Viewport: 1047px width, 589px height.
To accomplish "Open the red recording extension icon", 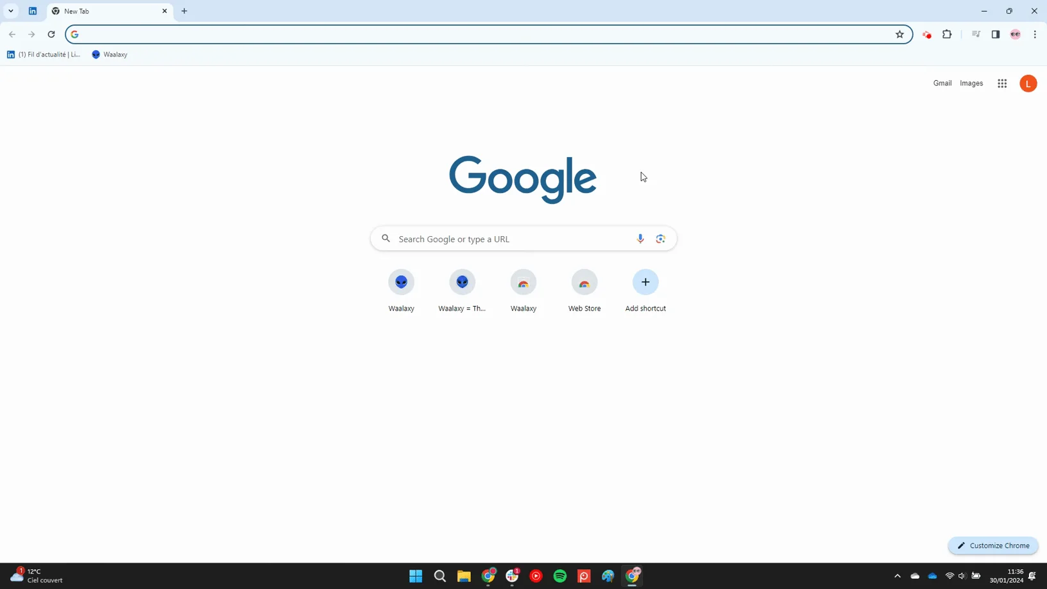I will pyautogui.click(x=927, y=35).
